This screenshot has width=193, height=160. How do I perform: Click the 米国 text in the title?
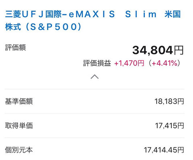(x=172, y=14)
